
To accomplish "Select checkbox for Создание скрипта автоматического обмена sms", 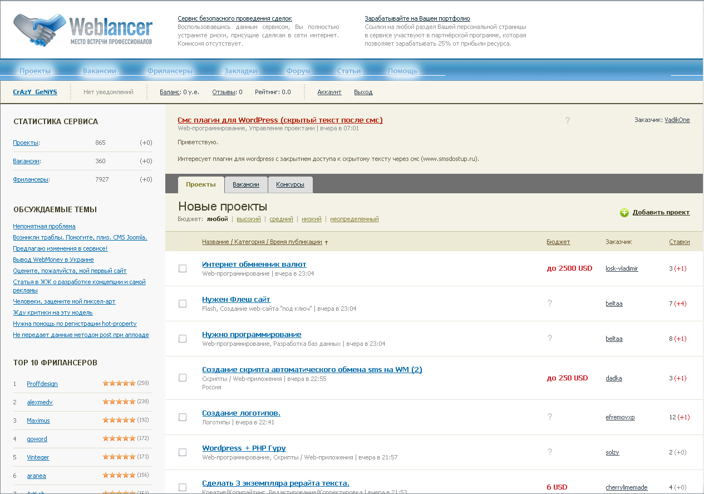I will (x=183, y=378).
